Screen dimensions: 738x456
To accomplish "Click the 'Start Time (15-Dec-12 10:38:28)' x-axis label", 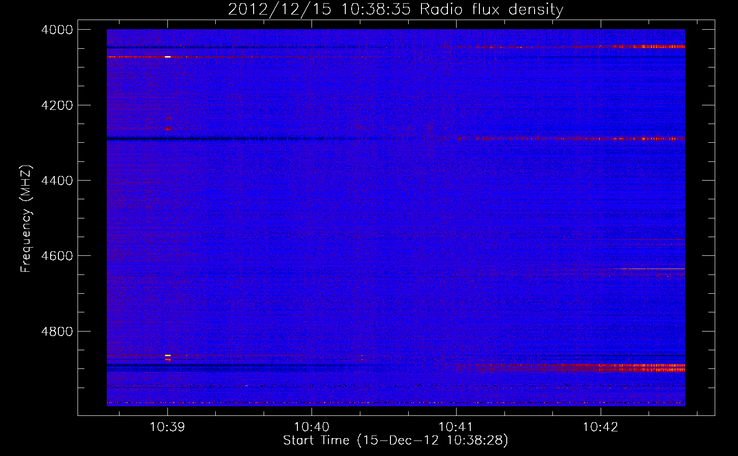I will (x=395, y=440).
